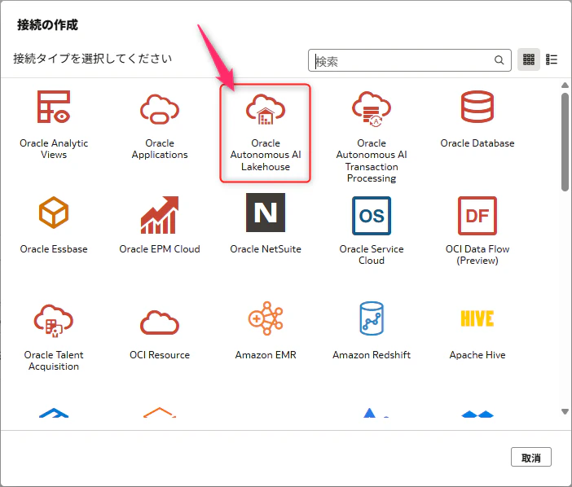The image size is (572, 487).
Task: Select the Oracle Analytic Views connection icon
Action: coord(54,107)
